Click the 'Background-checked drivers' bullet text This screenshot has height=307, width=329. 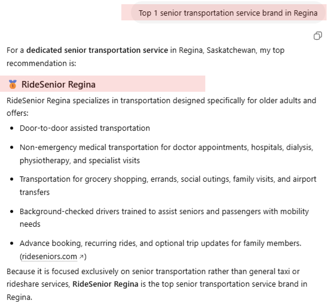pyautogui.click(x=164, y=218)
